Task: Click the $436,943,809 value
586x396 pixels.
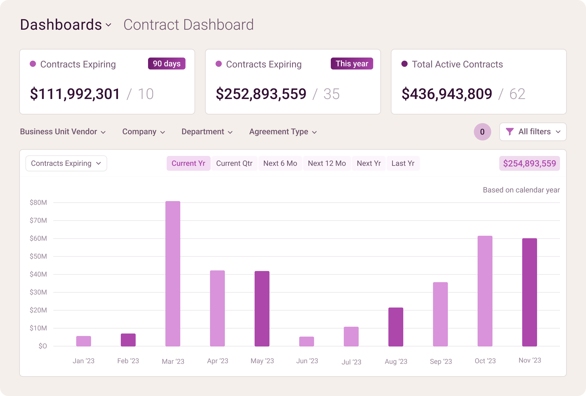Action: click(447, 94)
